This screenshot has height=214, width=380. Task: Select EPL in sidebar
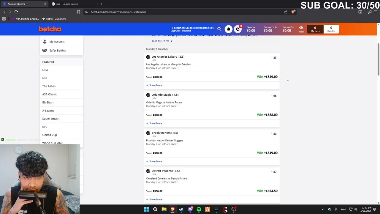pos(61,127)
